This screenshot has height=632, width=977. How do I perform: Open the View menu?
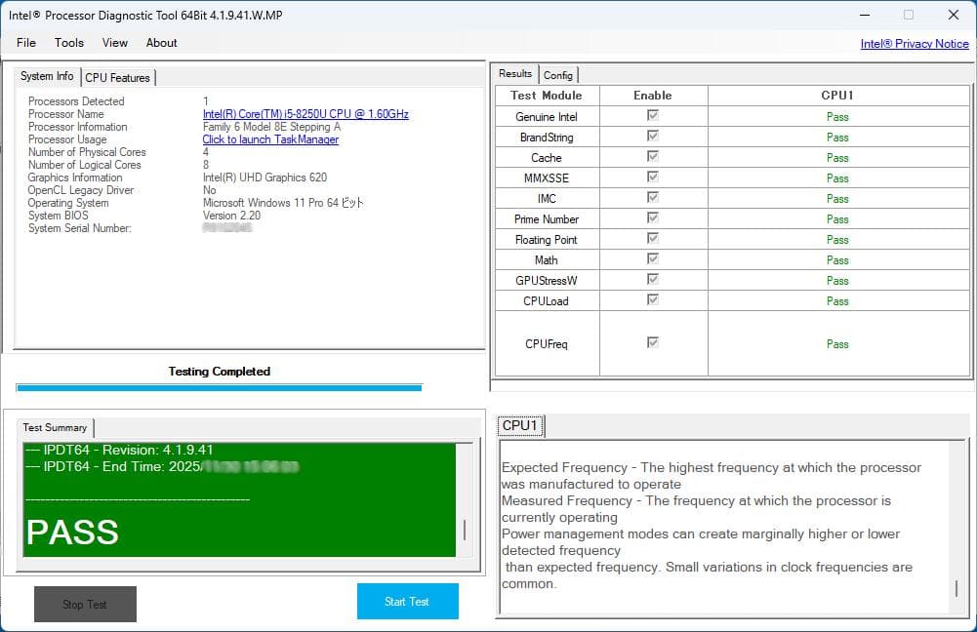(x=115, y=43)
